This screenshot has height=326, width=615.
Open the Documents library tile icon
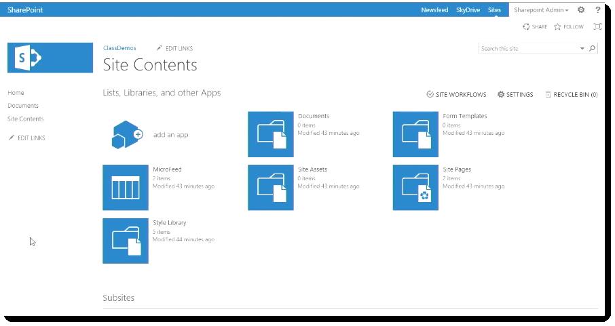pos(271,134)
